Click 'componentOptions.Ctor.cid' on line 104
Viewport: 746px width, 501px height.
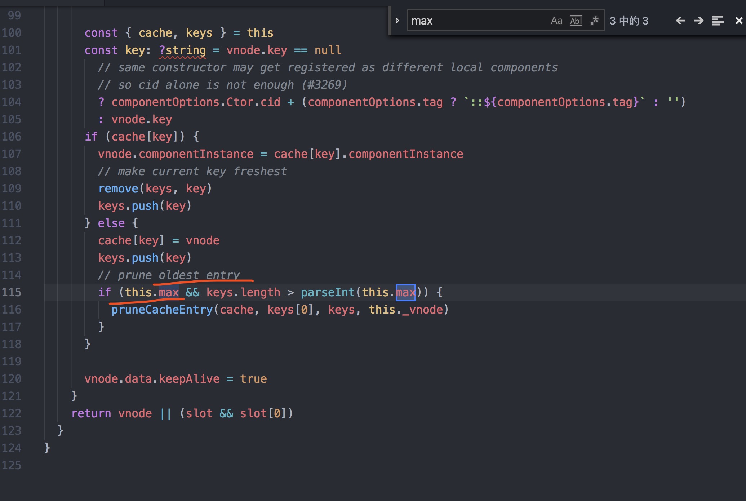coord(196,102)
